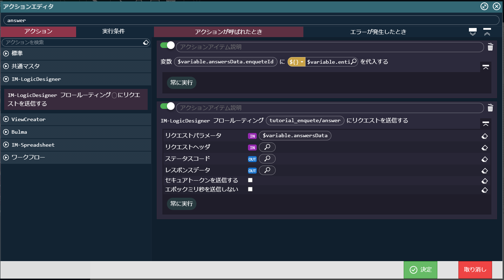
Task: Switch to the アクション tab
Action: point(38,31)
